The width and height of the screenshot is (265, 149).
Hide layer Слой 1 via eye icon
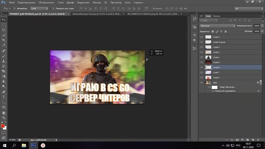coord(201,57)
